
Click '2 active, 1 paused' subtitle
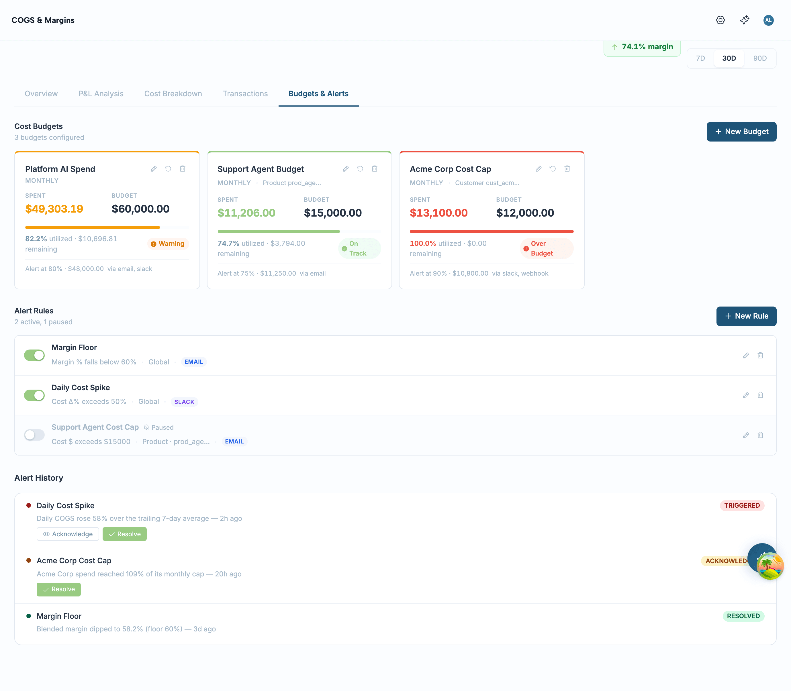click(x=44, y=322)
